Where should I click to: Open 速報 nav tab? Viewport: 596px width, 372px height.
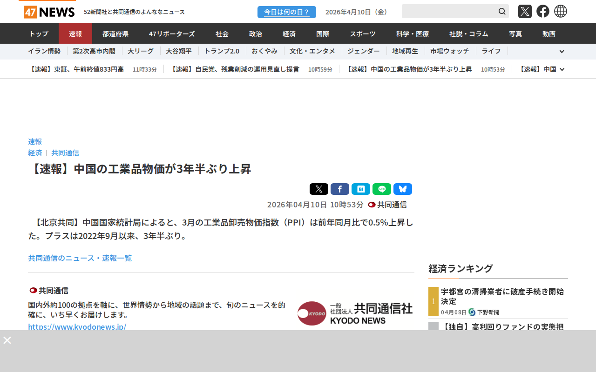pos(75,33)
